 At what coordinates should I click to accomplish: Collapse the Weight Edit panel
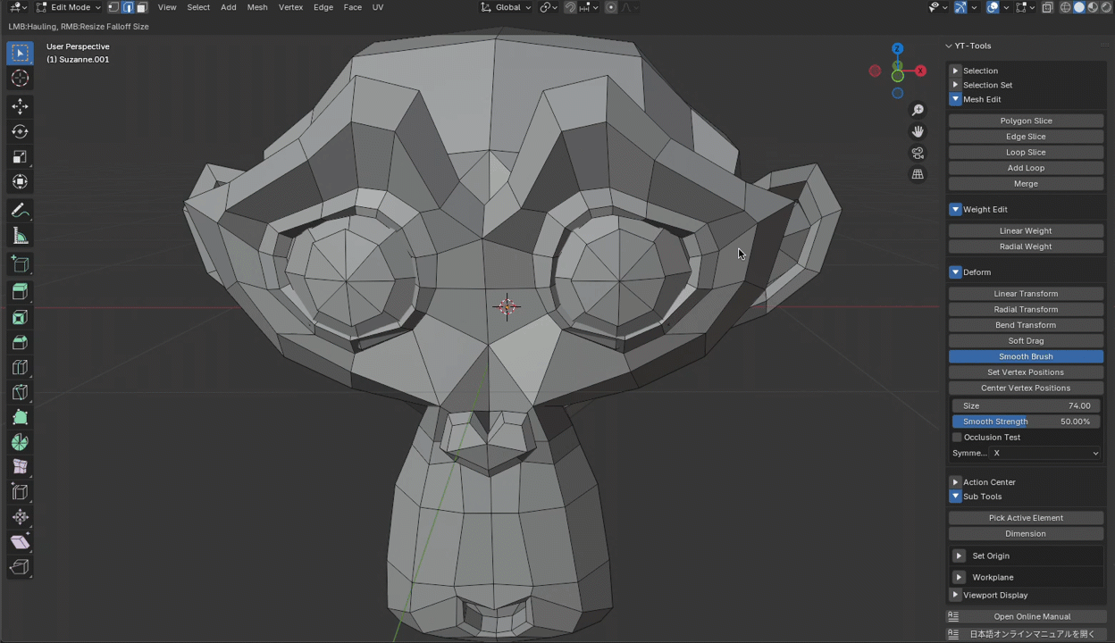coord(955,209)
